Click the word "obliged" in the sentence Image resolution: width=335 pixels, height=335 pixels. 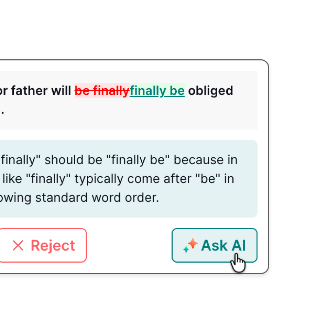click(210, 91)
